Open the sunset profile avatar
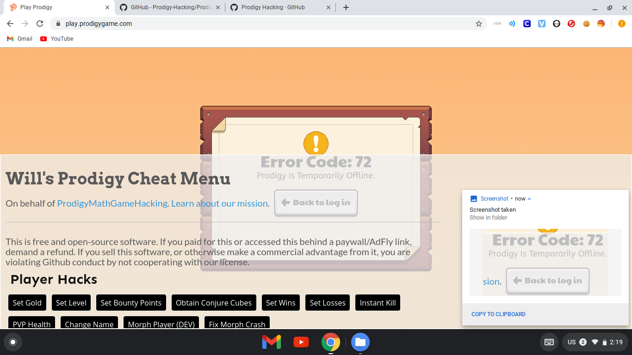The height and width of the screenshot is (355, 632). click(601, 24)
